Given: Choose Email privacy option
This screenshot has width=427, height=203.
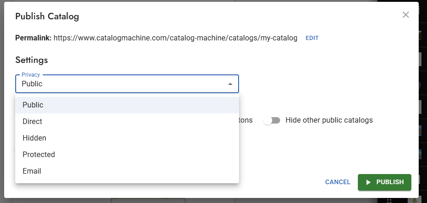Looking at the screenshot, I should [127, 171].
